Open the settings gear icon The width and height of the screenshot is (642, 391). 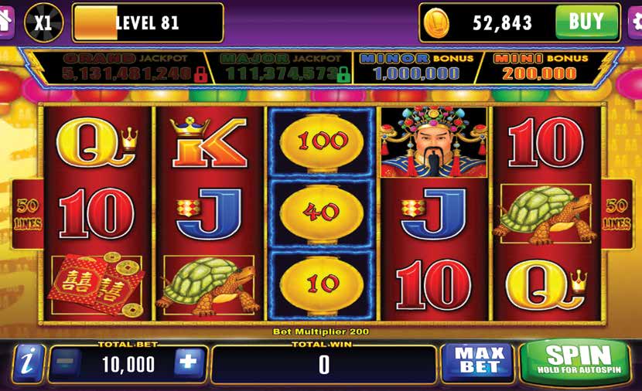(636, 22)
